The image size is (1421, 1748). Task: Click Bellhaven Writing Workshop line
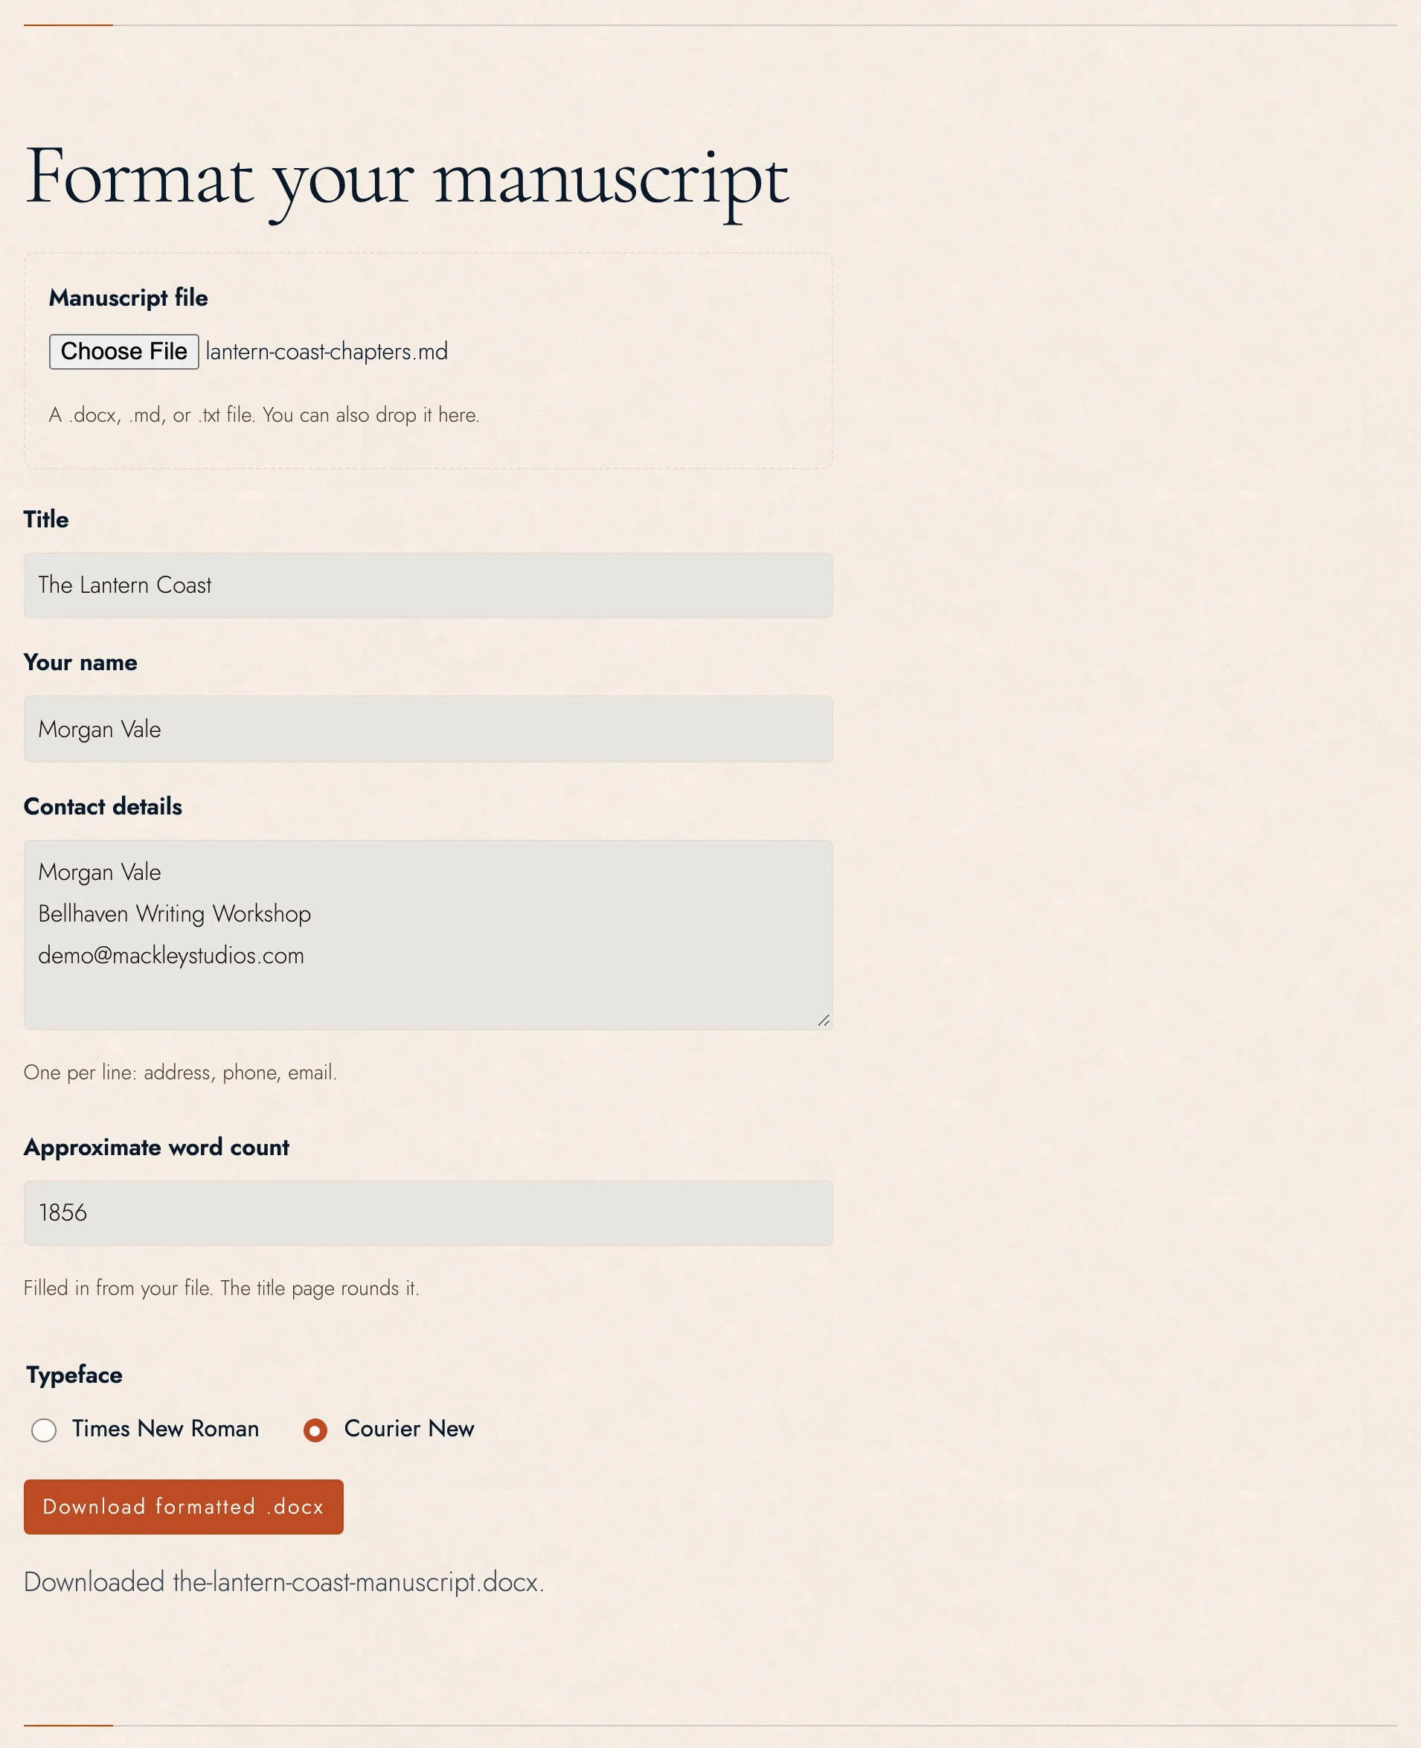(x=174, y=914)
